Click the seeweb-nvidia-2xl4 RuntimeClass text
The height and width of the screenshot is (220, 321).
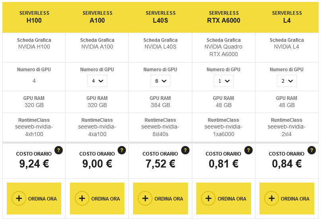click(286, 130)
